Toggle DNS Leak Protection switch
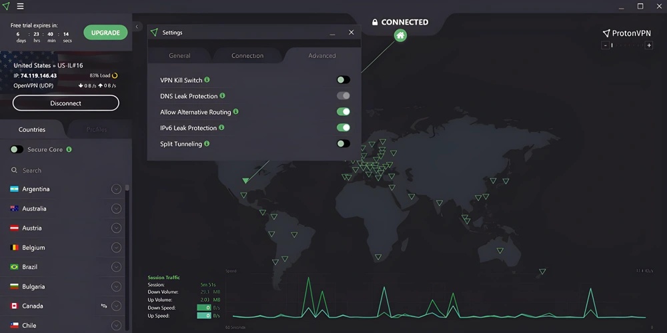 (x=344, y=95)
